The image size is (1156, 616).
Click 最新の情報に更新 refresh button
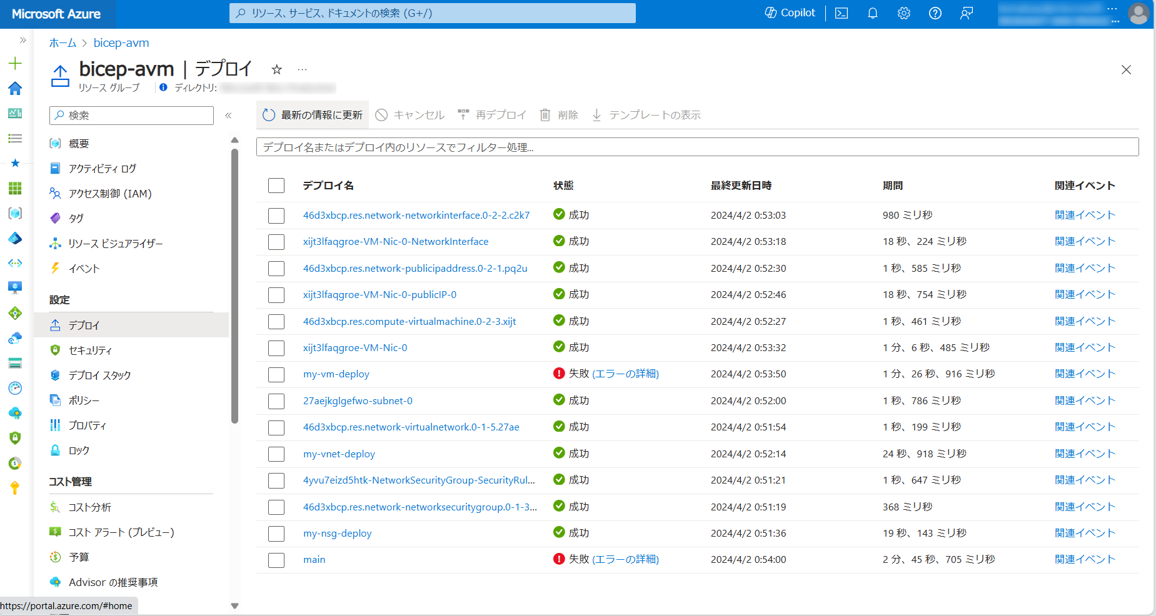click(313, 115)
